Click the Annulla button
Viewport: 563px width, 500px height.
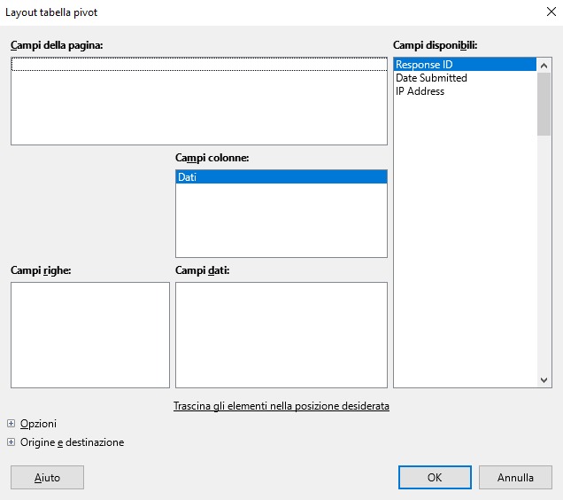click(515, 477)
